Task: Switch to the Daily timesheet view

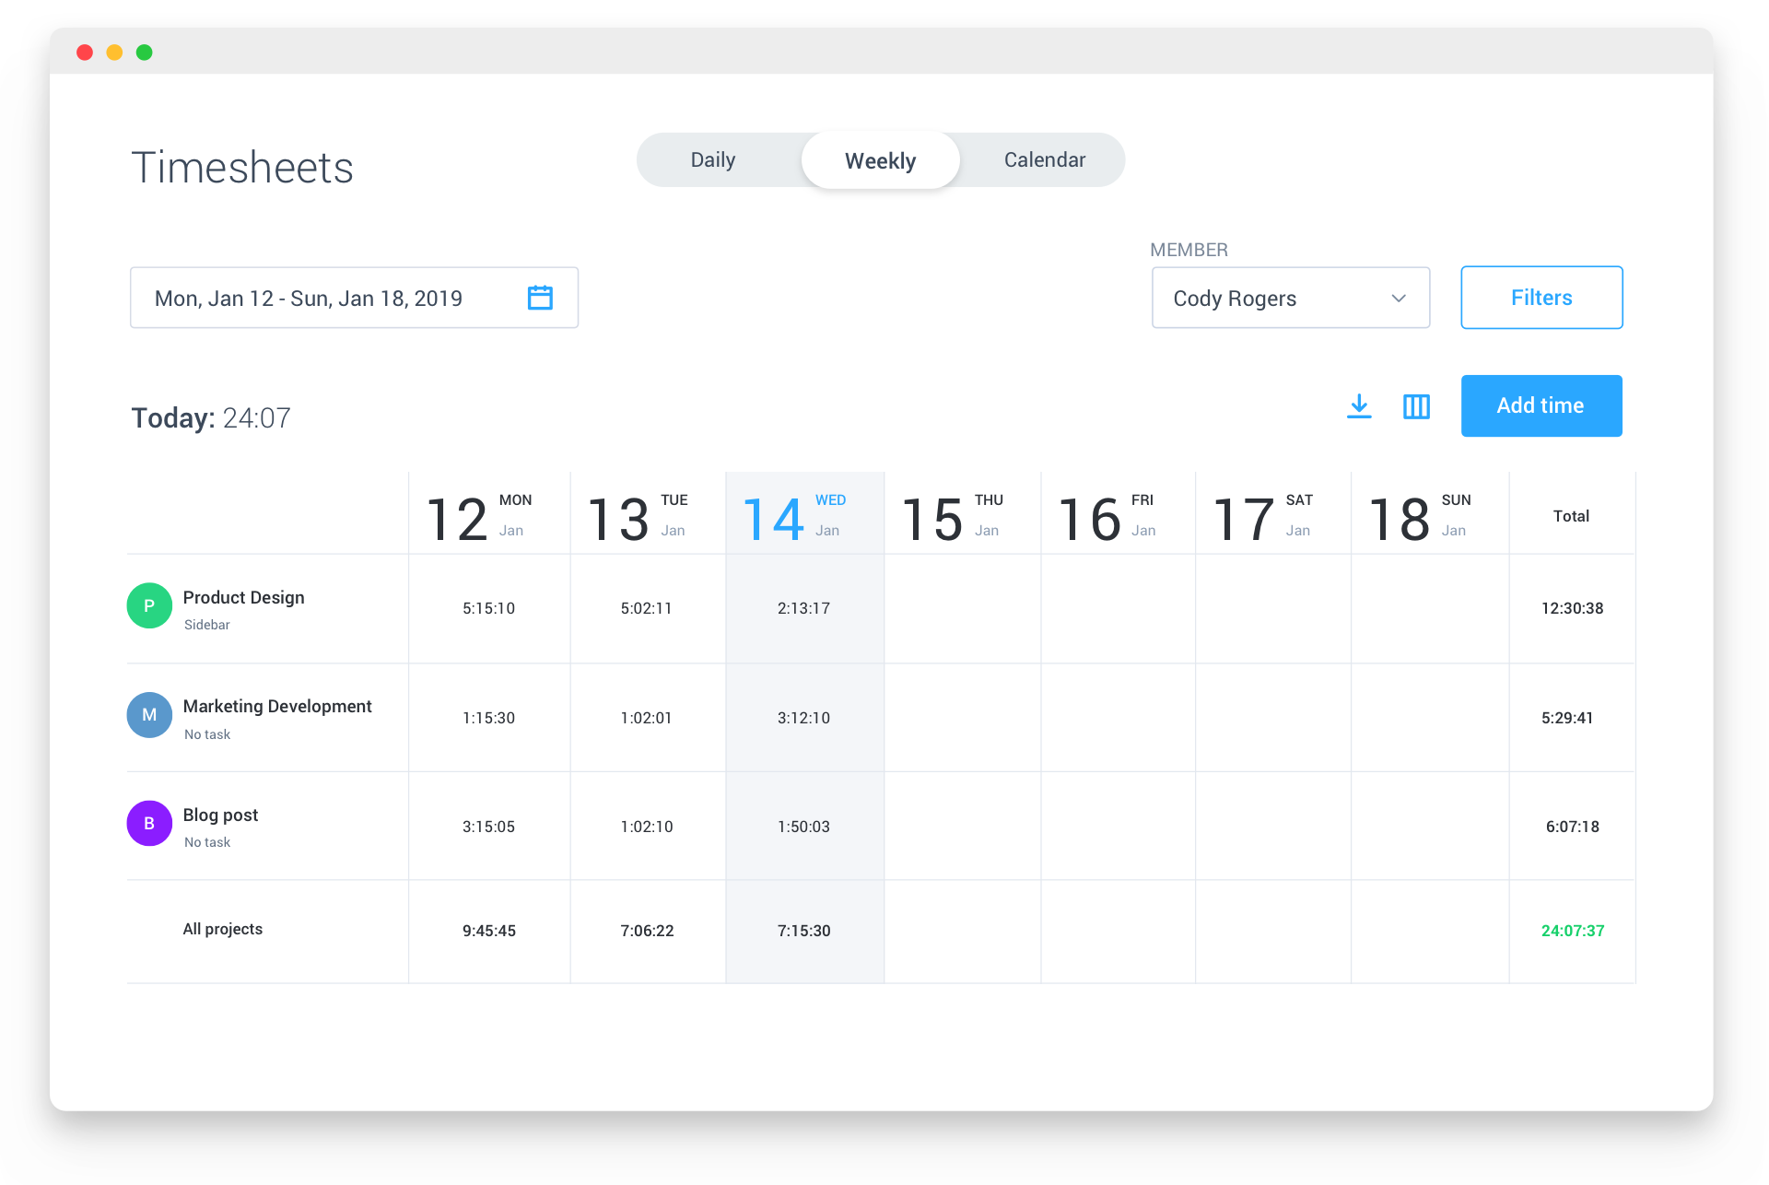Action: point(712,158)
